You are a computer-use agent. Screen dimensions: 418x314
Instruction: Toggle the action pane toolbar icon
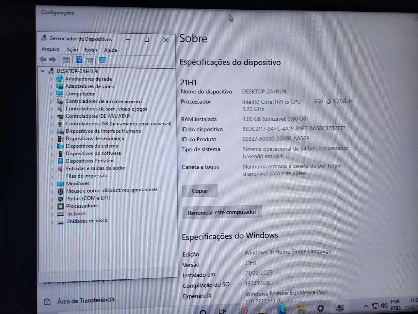point(89,60)
